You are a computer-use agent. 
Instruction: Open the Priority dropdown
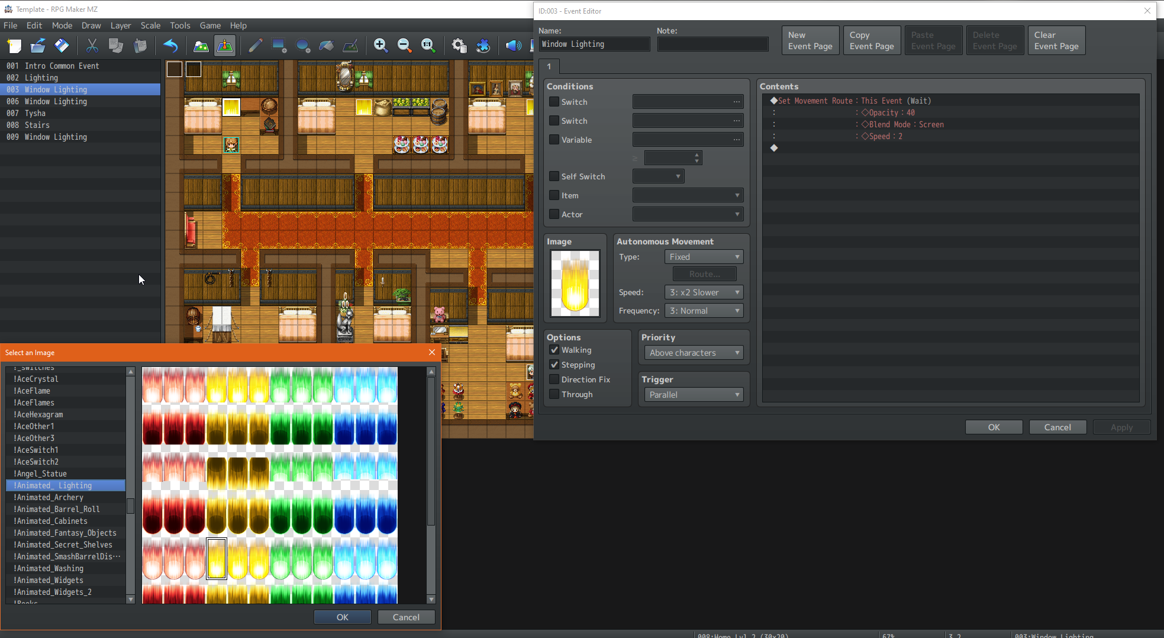[x=694, y=353]
